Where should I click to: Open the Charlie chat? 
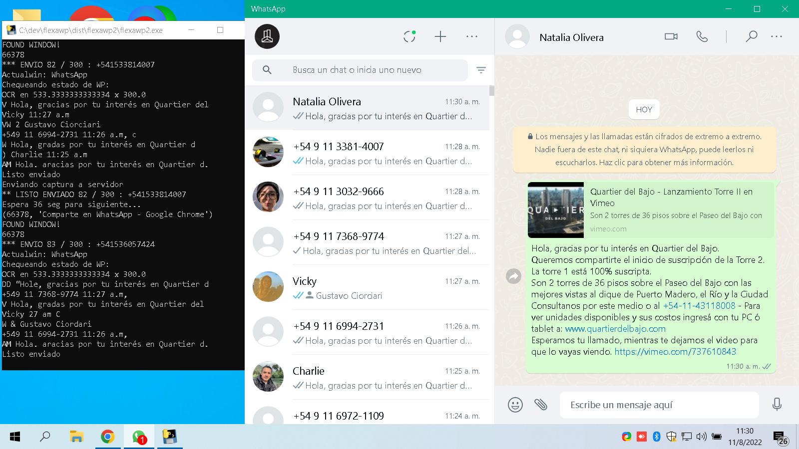tap(367, 377)
